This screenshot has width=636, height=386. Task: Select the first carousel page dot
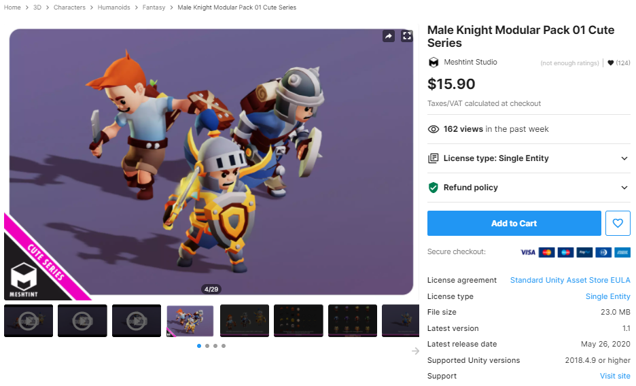199,346
